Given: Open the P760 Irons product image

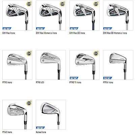Looking at the screenshot, I should [x=17, y=114].
